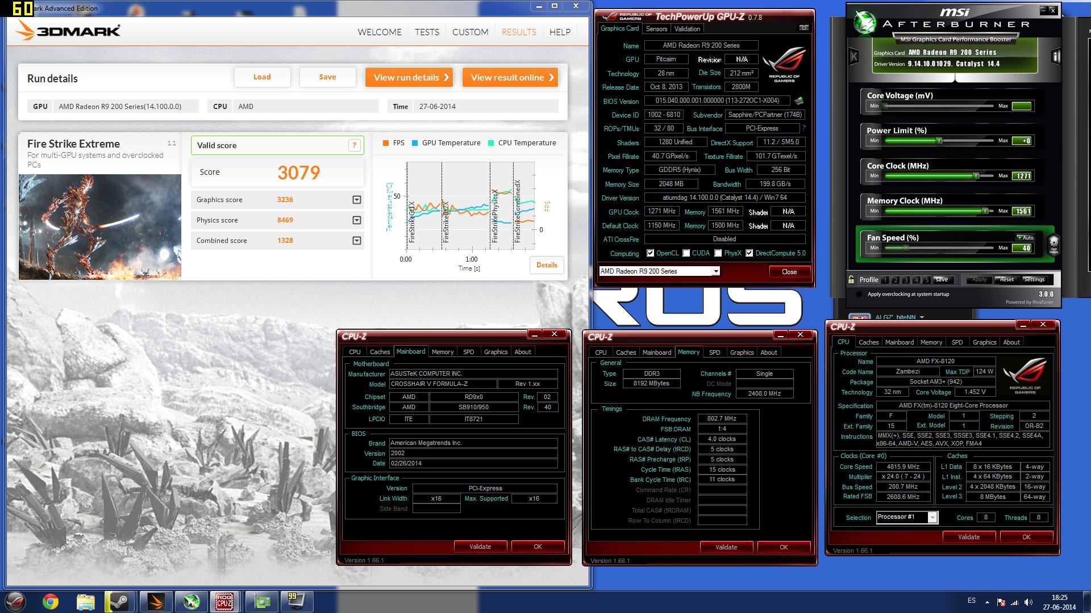Click the Action Center flag tray icon
Image resolution: width=1091 pixels, height=613 pixels.
pyautogui.click(x=1001, y=602)
